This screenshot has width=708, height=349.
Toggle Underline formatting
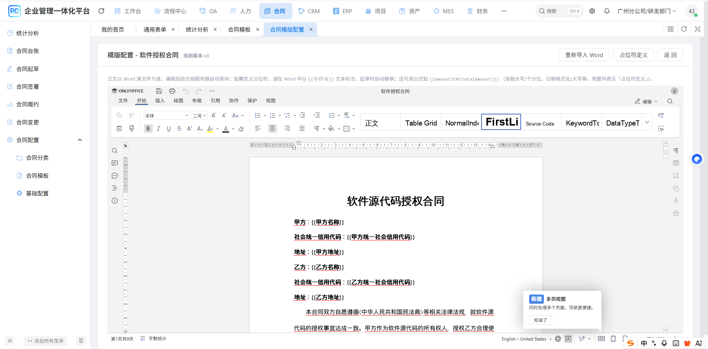[x=169, y=128]
